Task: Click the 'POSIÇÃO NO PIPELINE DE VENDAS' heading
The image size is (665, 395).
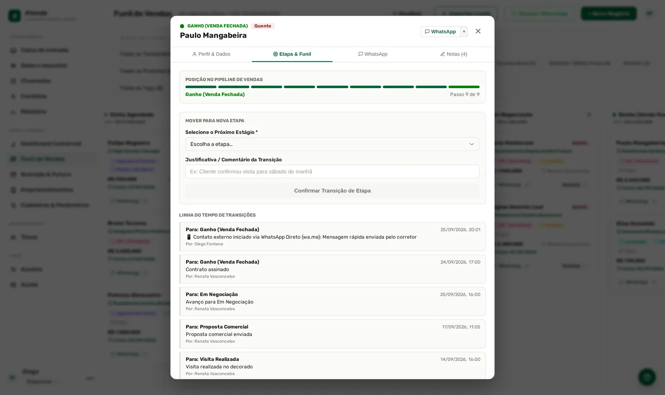Action: coord(224,79)
